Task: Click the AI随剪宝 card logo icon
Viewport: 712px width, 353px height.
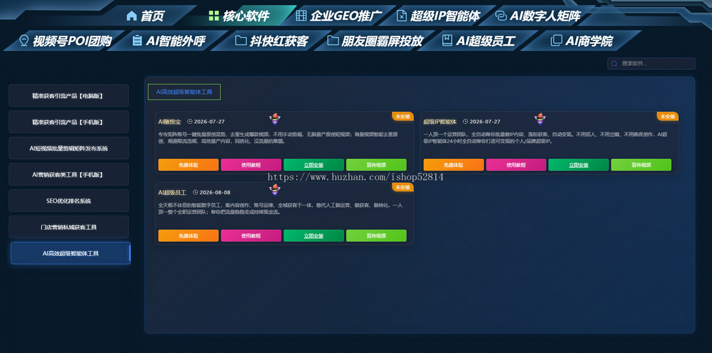Action: point(275,120)
